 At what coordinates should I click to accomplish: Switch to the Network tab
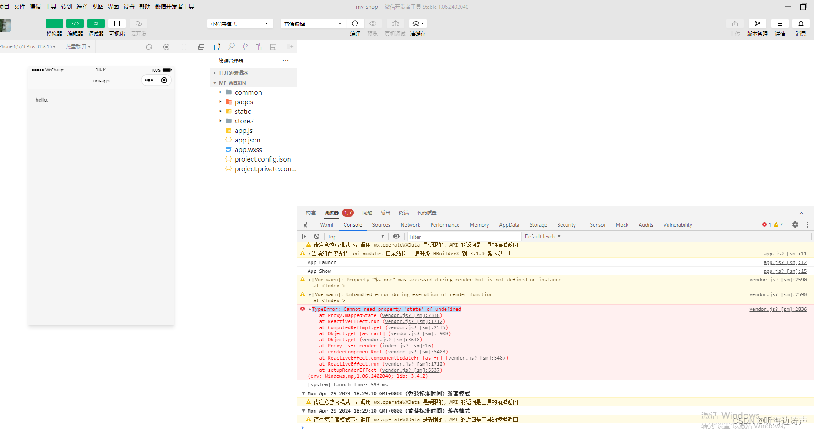point(410,225)
